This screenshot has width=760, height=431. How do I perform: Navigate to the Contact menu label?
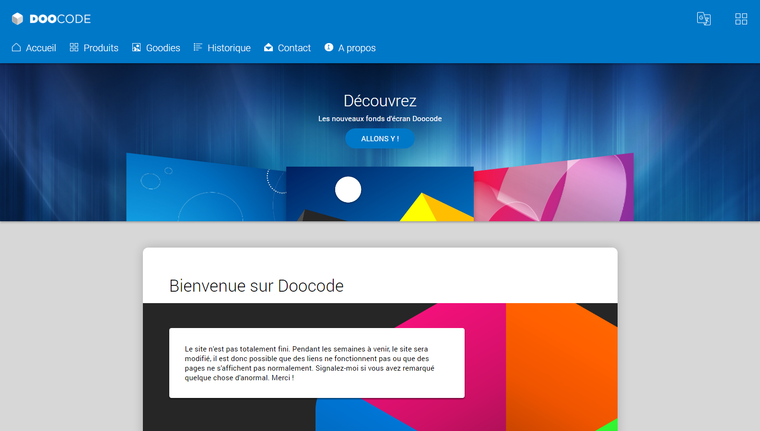point(294,48)
